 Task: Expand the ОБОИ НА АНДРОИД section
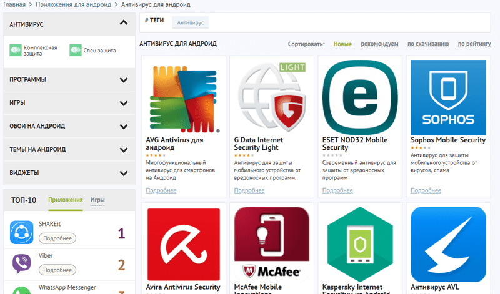point(123,127)
